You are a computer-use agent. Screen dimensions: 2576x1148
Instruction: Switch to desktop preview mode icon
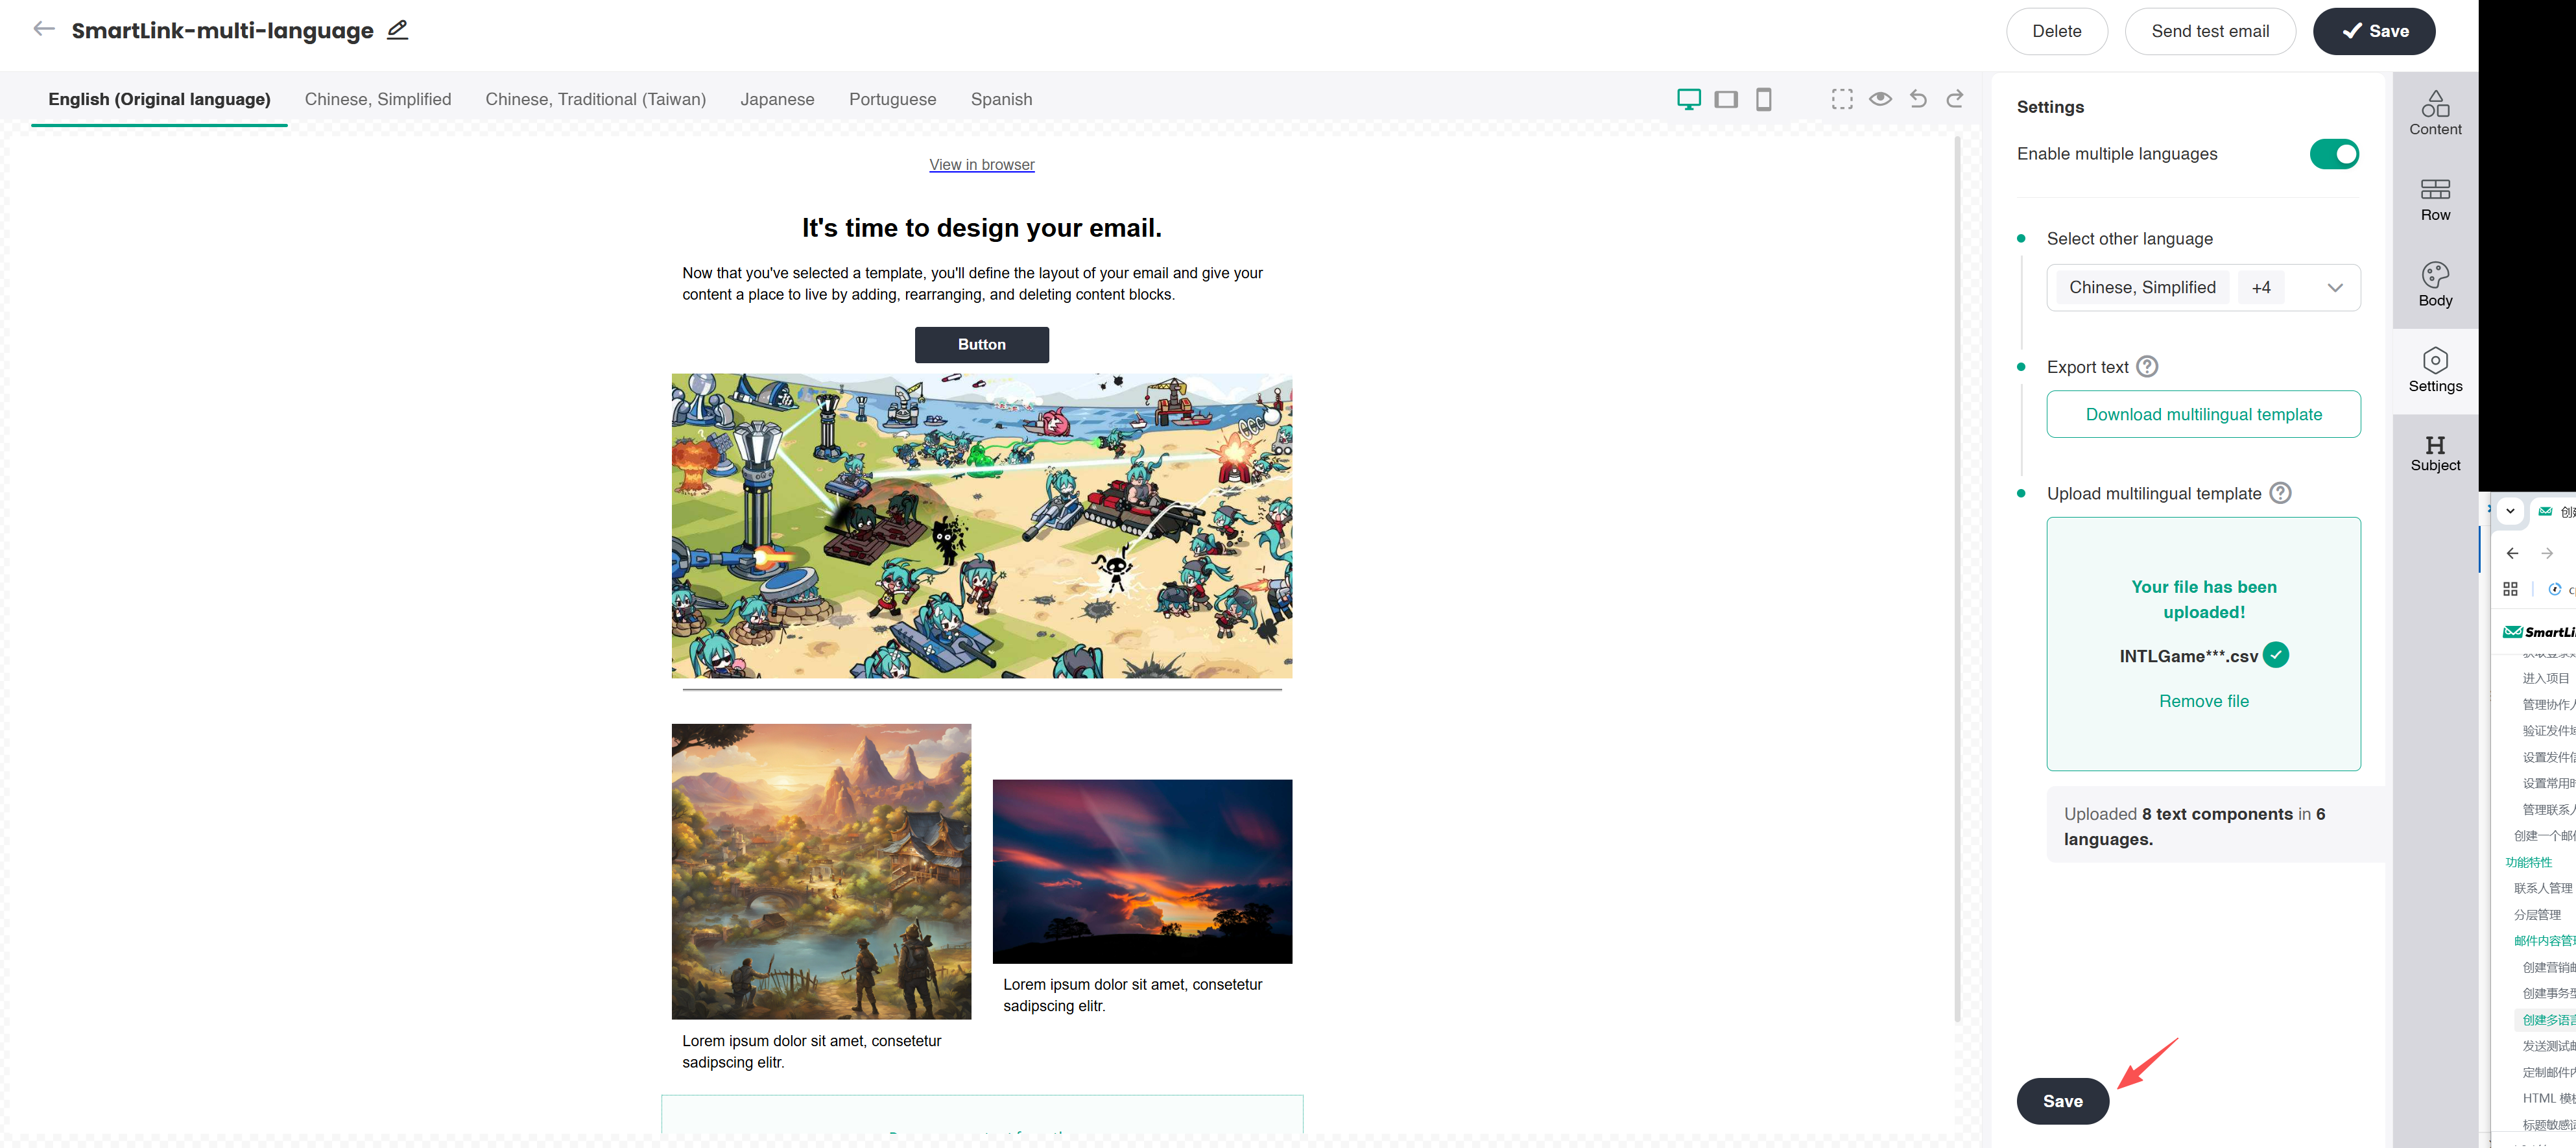(1688, 99)
